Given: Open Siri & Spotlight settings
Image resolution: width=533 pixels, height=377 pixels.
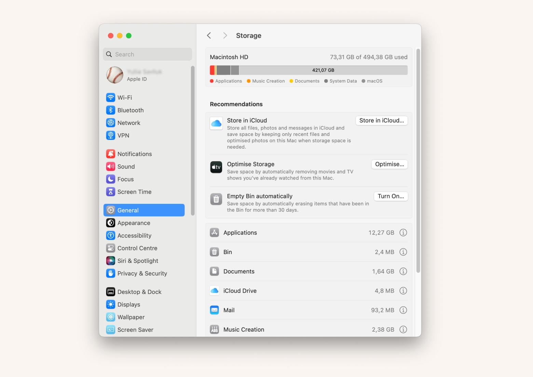Looking at the screenshot, I should 137,261.
